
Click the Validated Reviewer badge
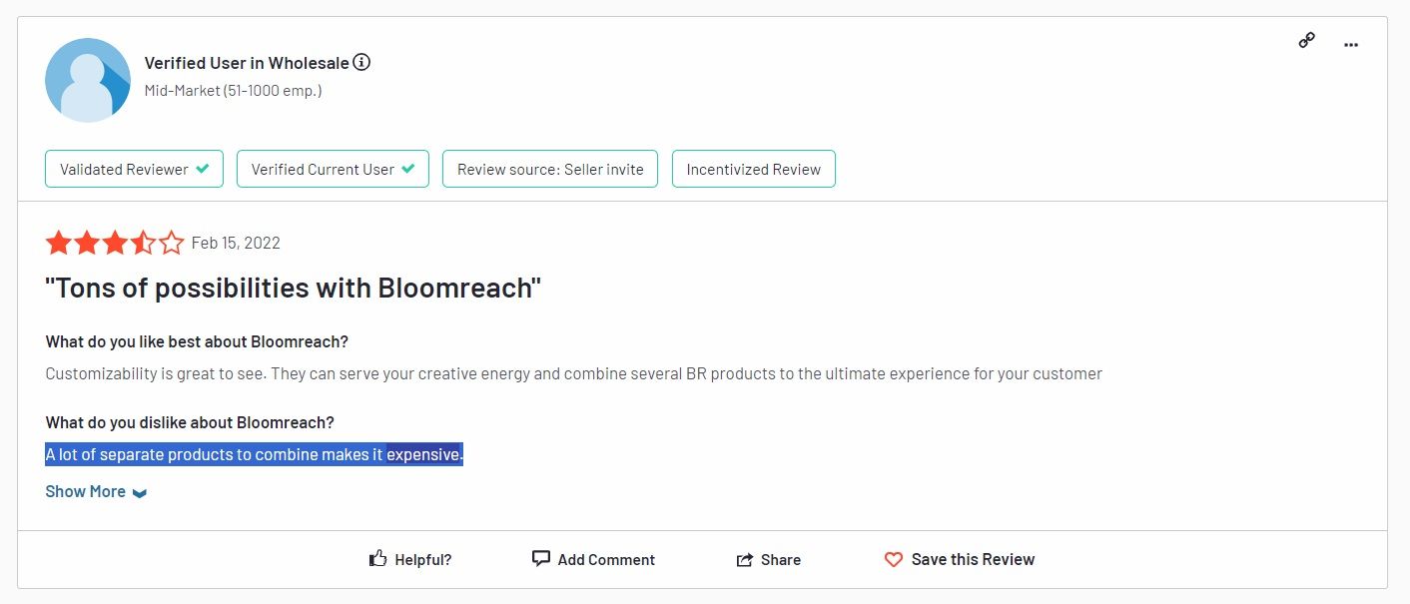pyautogui.click(x=134, y=169)
